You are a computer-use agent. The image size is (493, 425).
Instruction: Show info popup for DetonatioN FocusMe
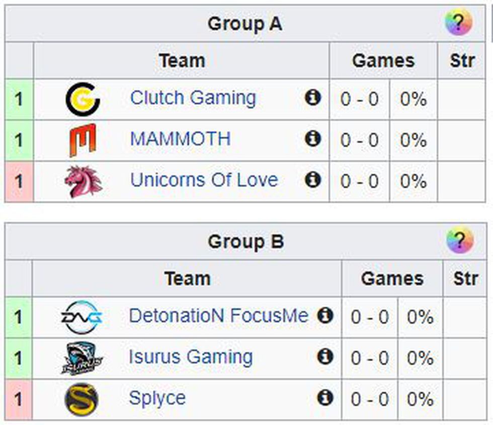pyautogui.click(x=325, y=316)
